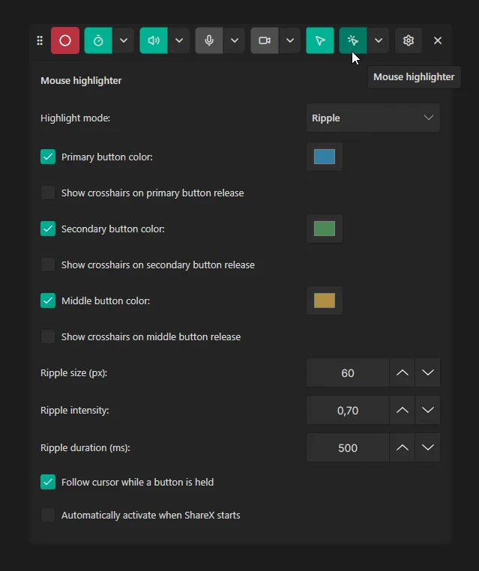Expand the speaker audio options chevron
Screen dimensions: 479x571
pos(179,40)
